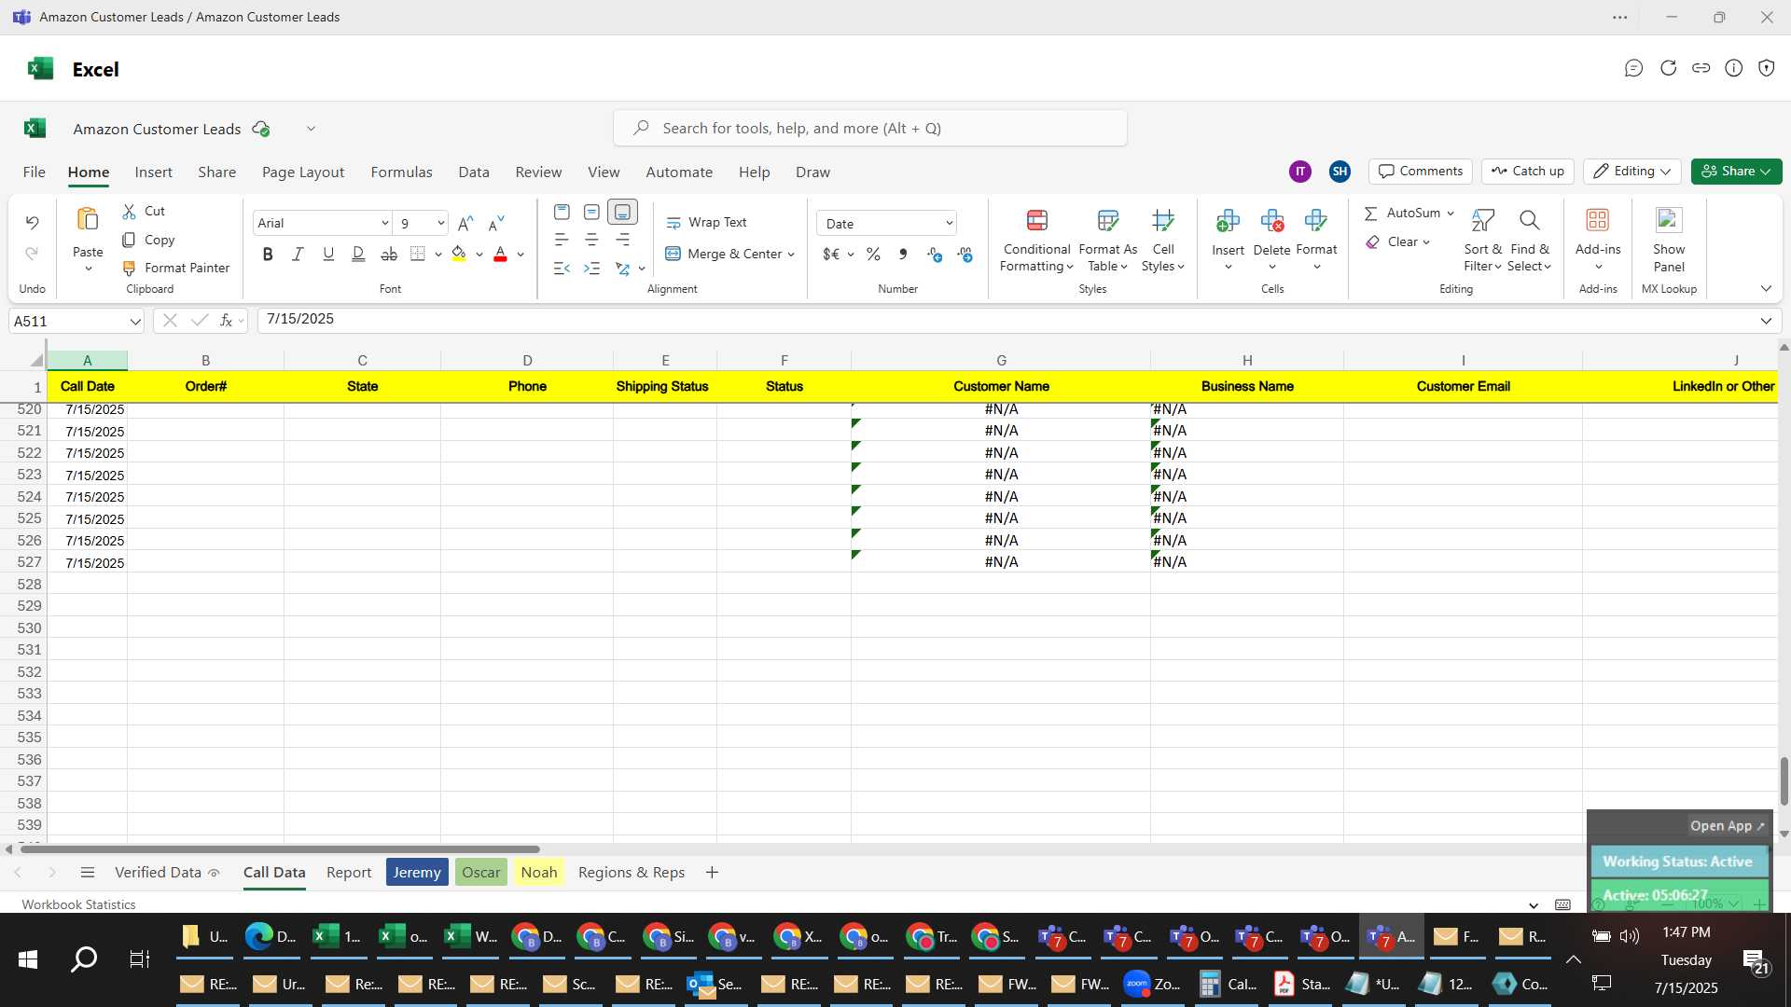Open the Teams chat bubble icon
This screenshot has width=1791, height=1007.
point(1633,68)
